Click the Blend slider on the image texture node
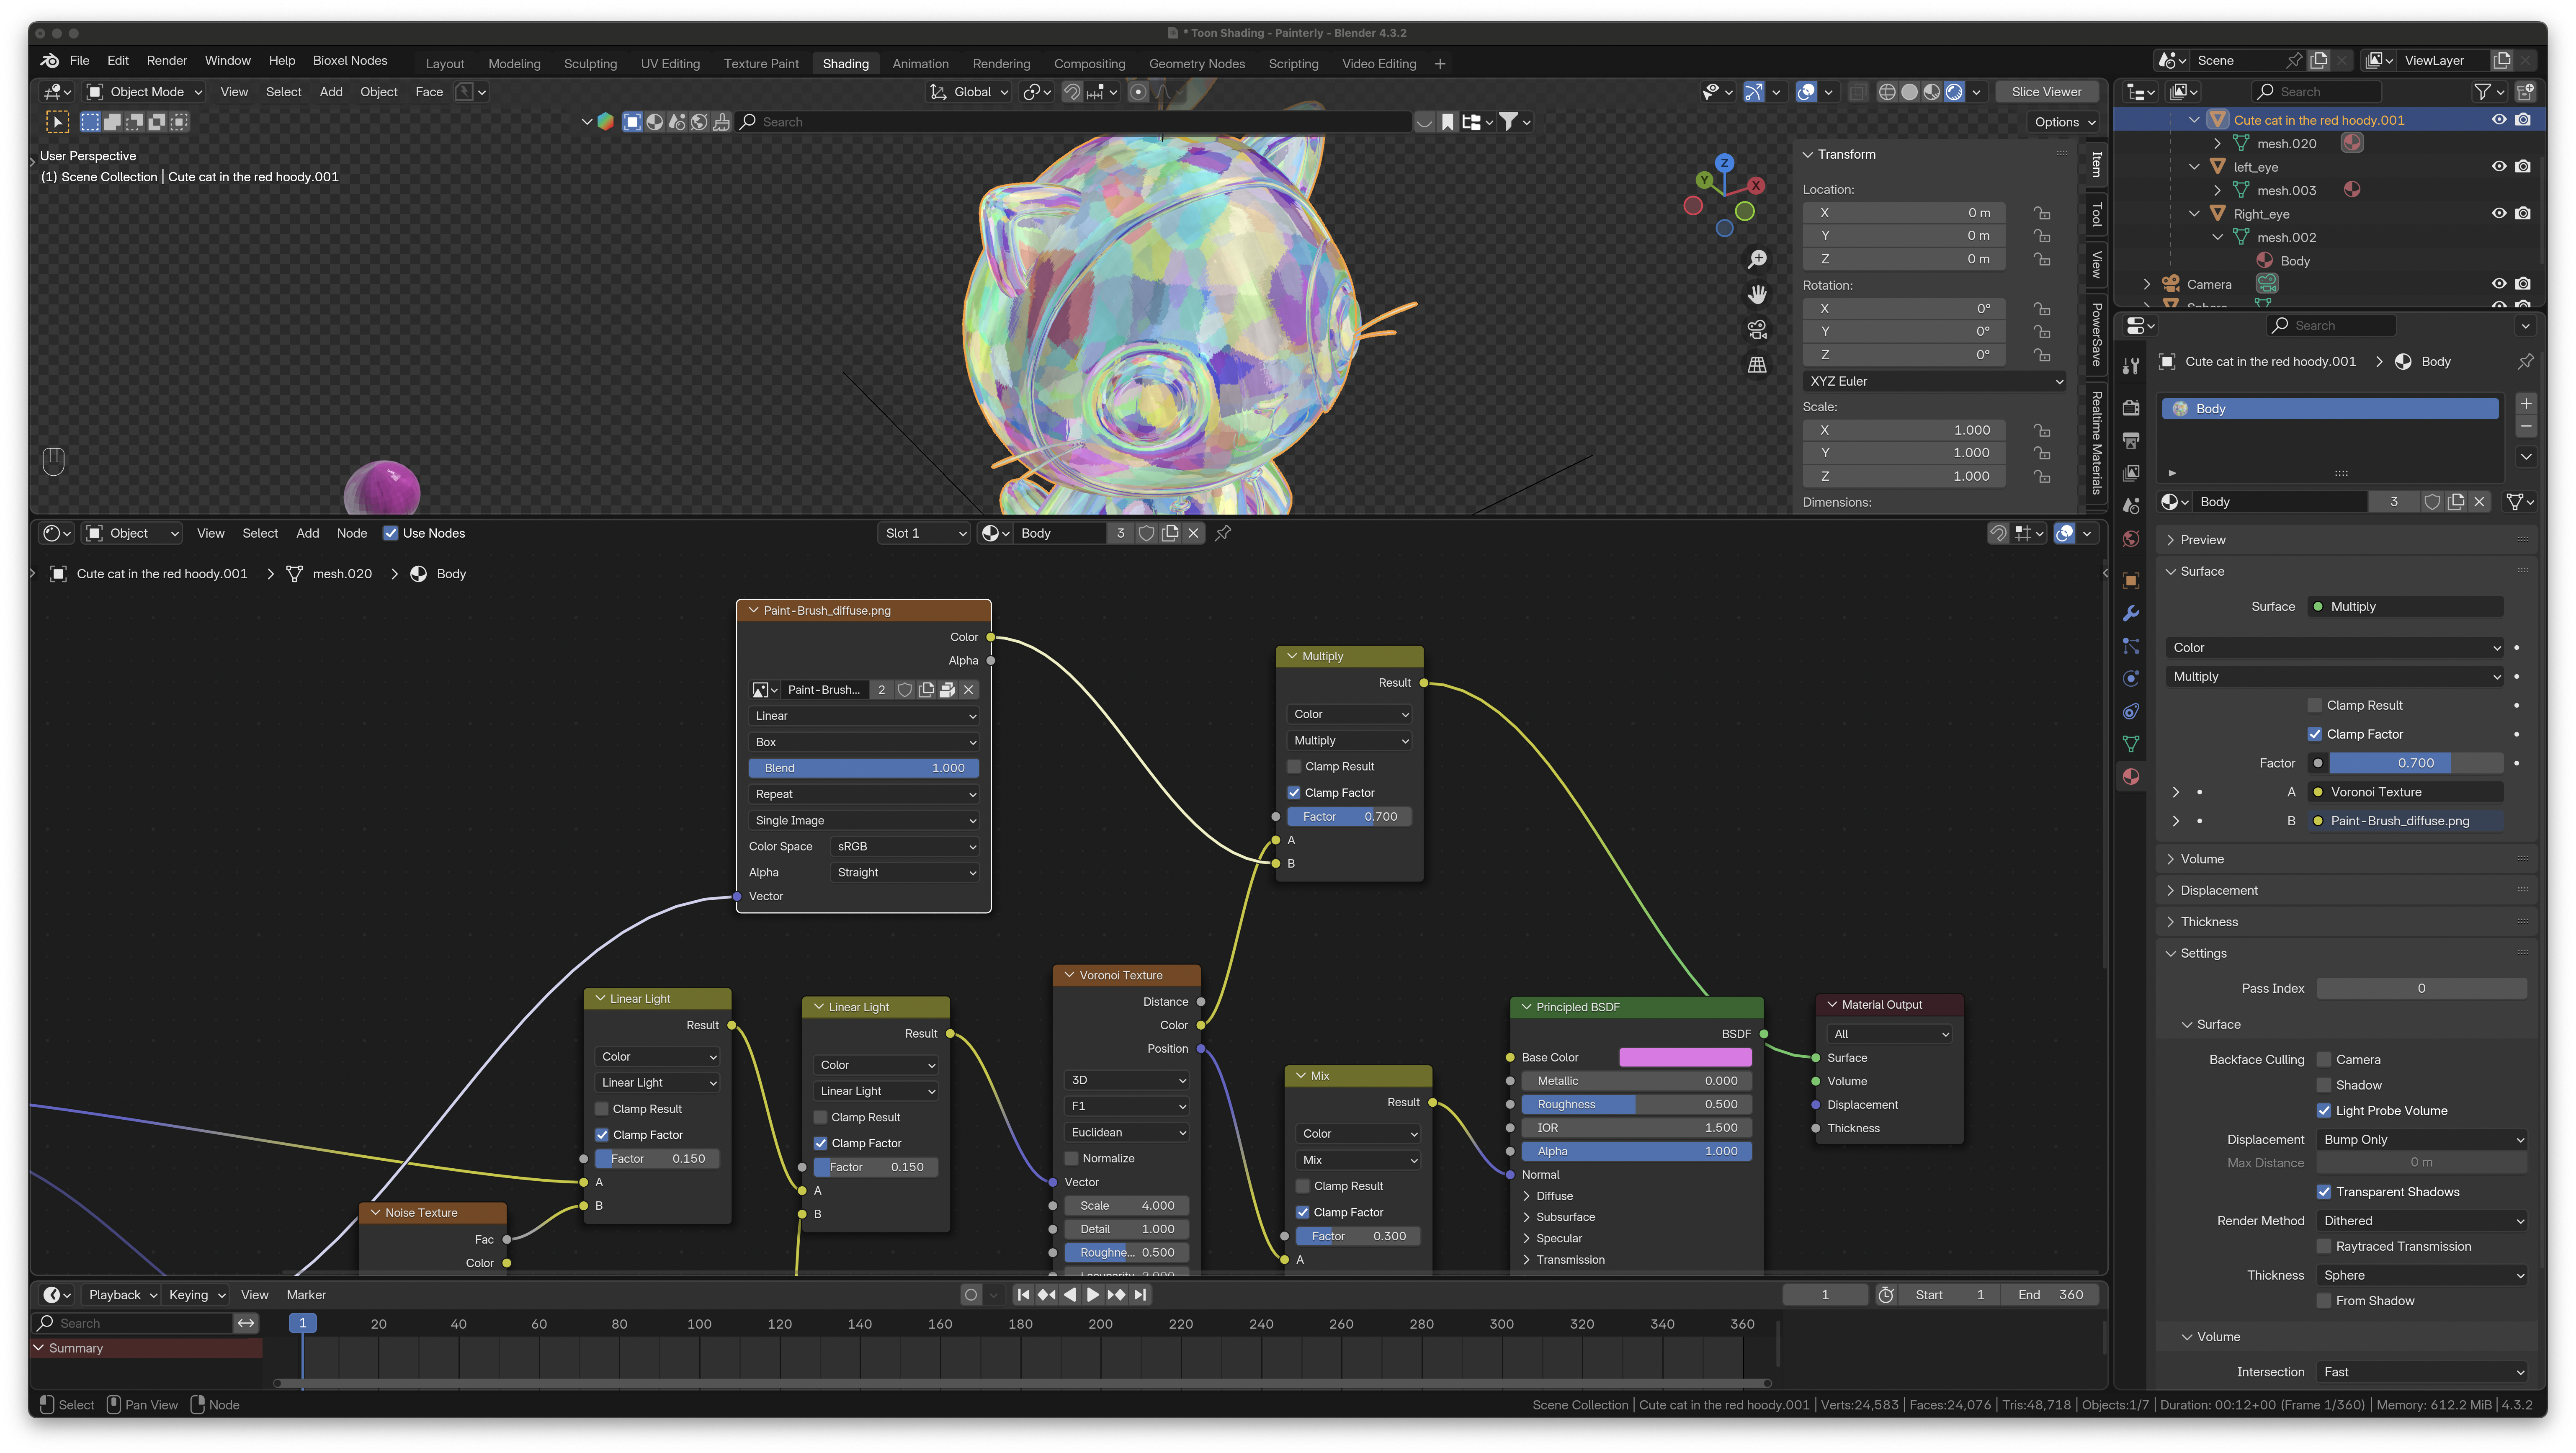Viewport: 2576px width, 1453px height. [x=863, y=769]
